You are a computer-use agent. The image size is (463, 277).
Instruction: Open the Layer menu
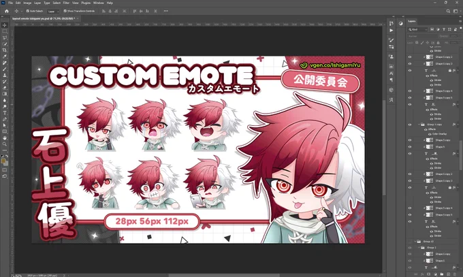coord(37,3)
